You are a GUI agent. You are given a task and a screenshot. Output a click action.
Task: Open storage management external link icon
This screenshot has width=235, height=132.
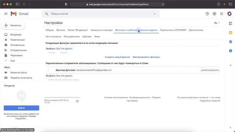77,101
